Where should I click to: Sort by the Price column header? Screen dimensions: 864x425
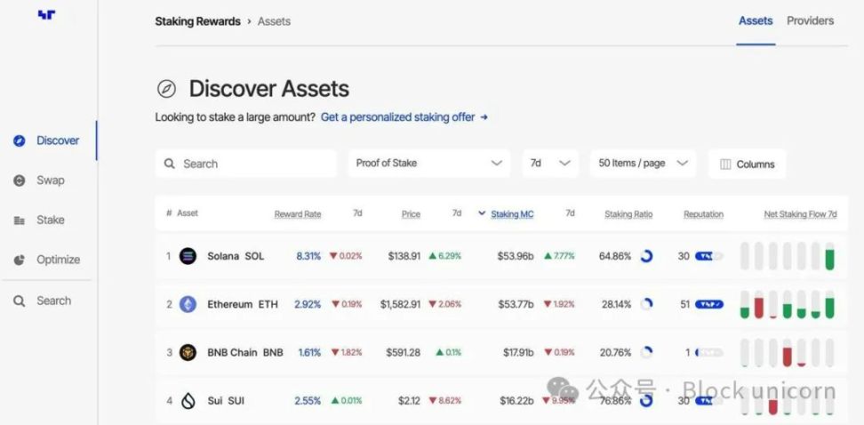click(411, 214)
